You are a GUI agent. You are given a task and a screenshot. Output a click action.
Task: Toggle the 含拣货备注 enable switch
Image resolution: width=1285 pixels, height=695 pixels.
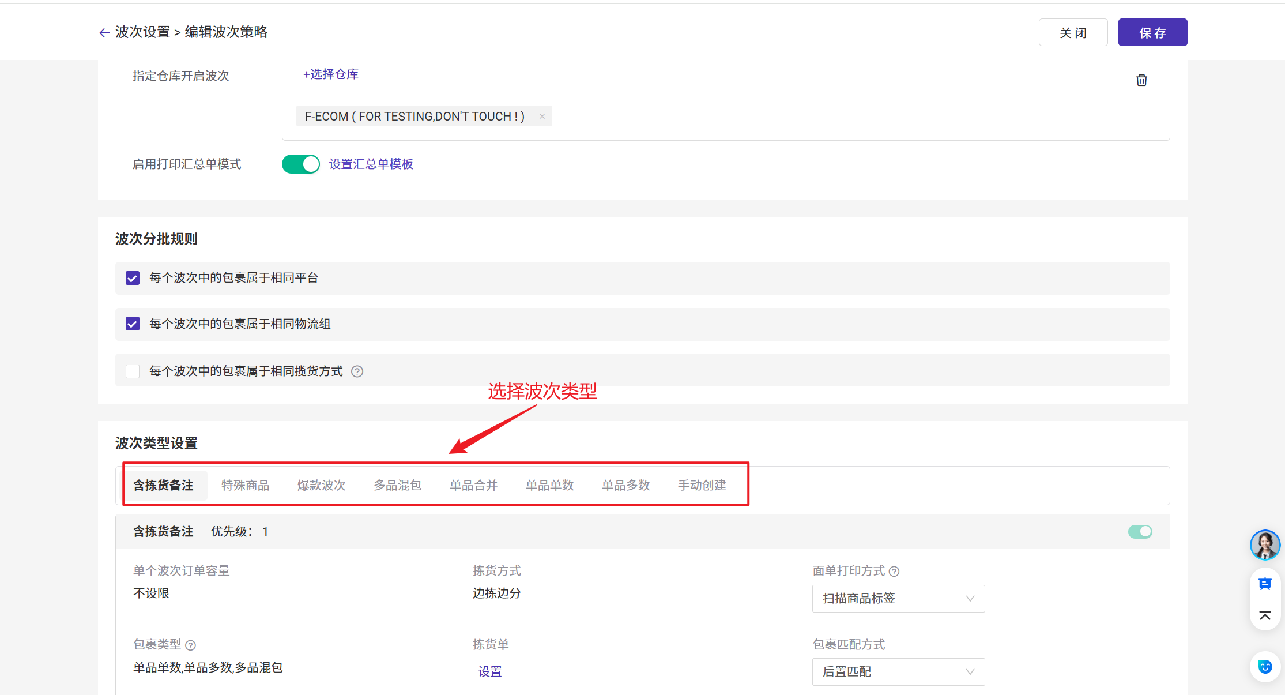1140,532
